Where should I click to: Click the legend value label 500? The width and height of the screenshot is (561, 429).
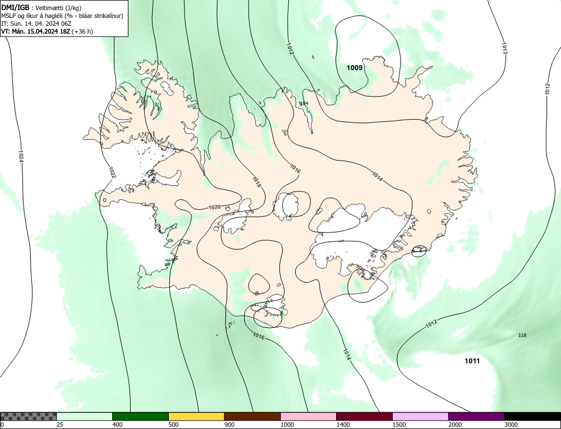(173, 425)
